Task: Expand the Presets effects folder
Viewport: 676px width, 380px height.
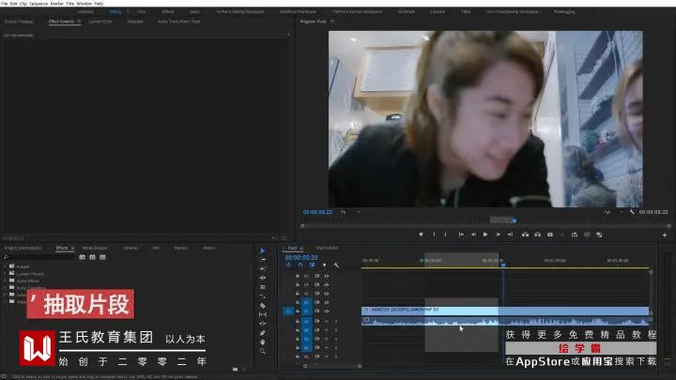Action: [6, 266]
